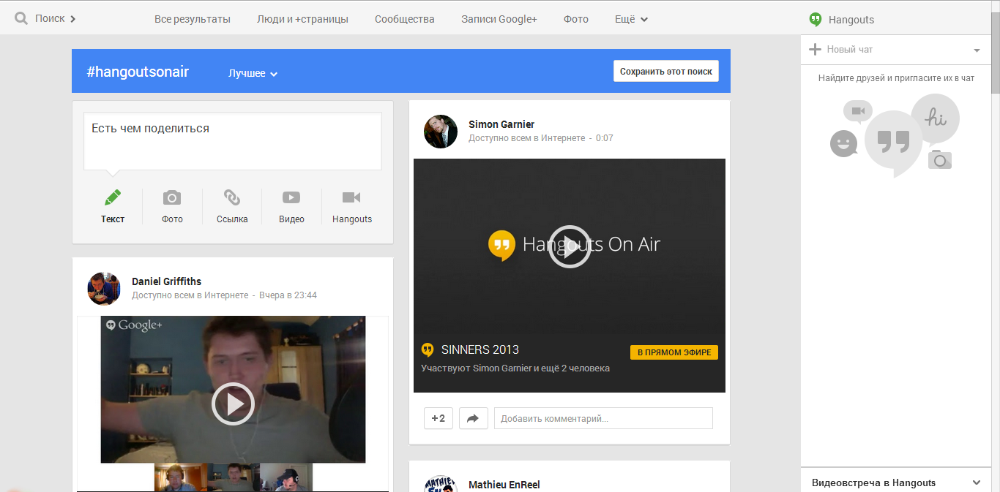Viewport: 1000px width, 492px height.
Task: Select the green pencil Текст icon
Action: [x=113, y=197]
